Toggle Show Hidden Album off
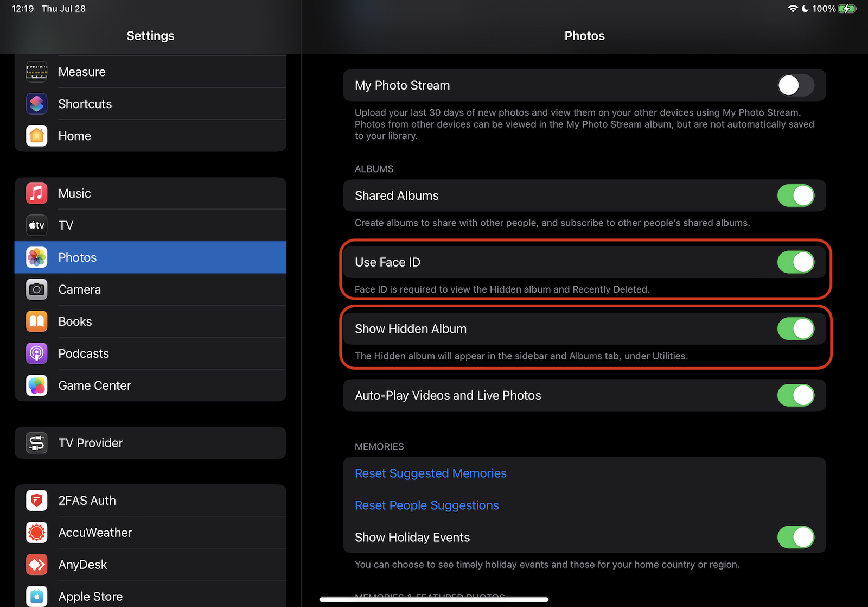Image resolution: width=868 pixels, height=607 pixels. click(x=795, y=329)
